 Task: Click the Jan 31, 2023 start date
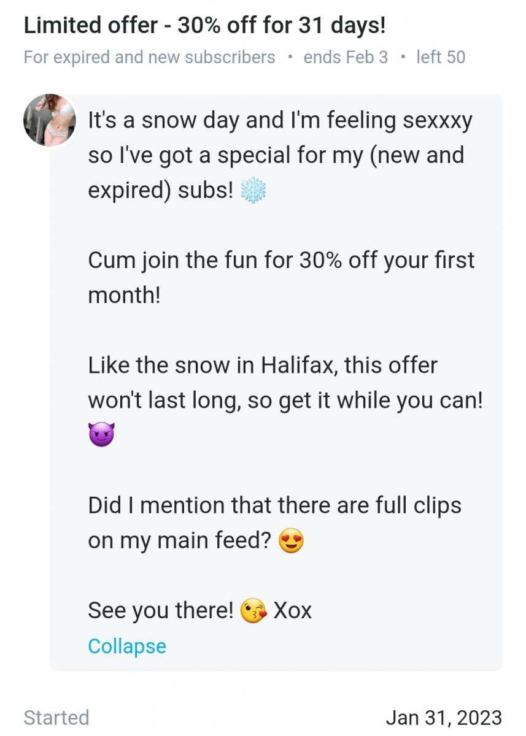pyautogui.click(x=444, y=717)
